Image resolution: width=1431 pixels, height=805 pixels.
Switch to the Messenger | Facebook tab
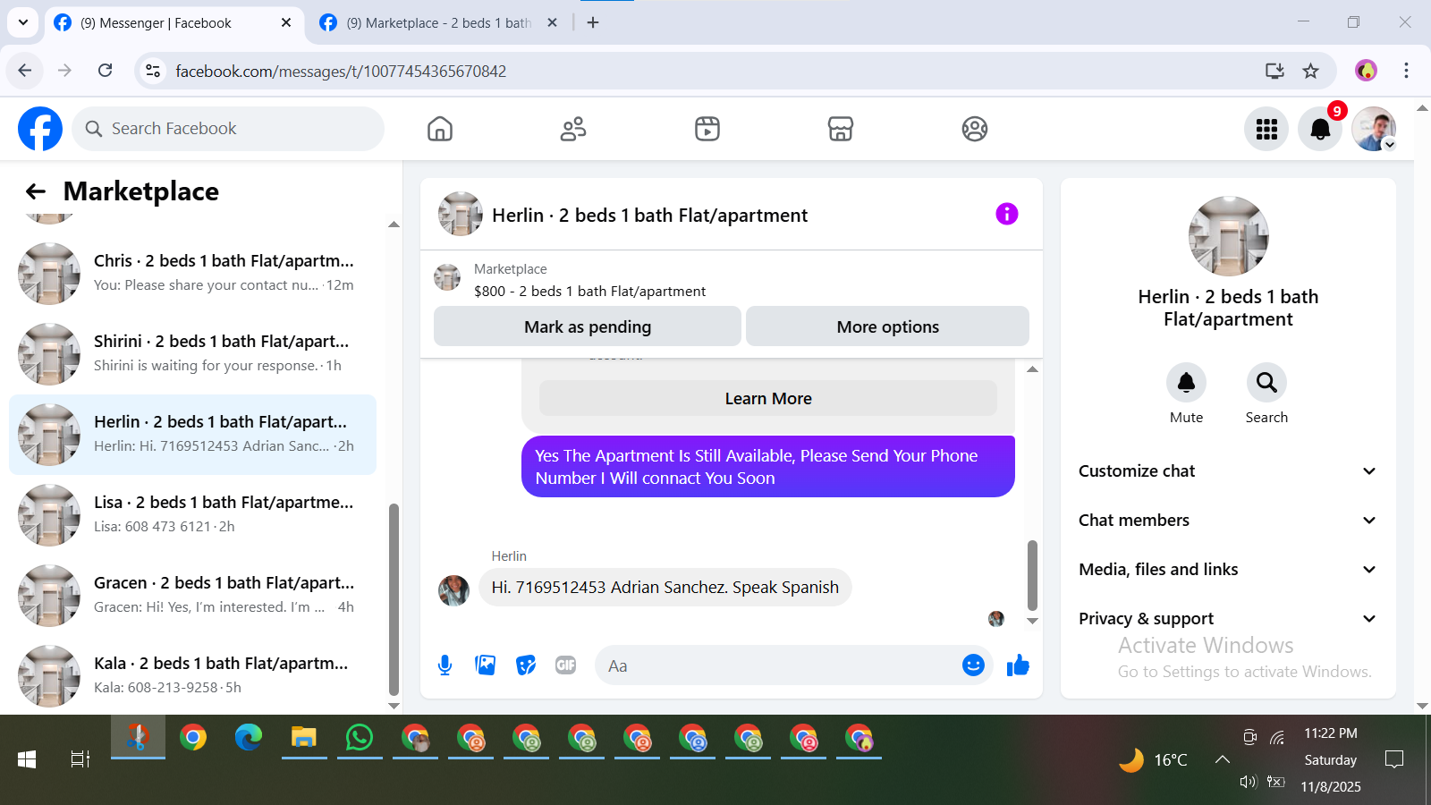point(174,22)
